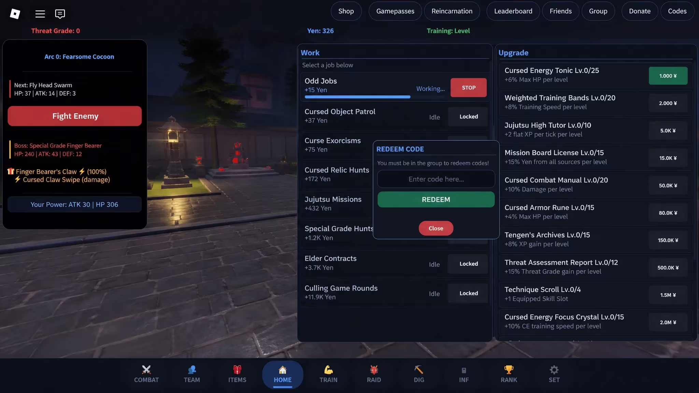Buy Mission Board License for 15.0K ¥
This screenshot has height=393, width=699.
click(668, 158)
